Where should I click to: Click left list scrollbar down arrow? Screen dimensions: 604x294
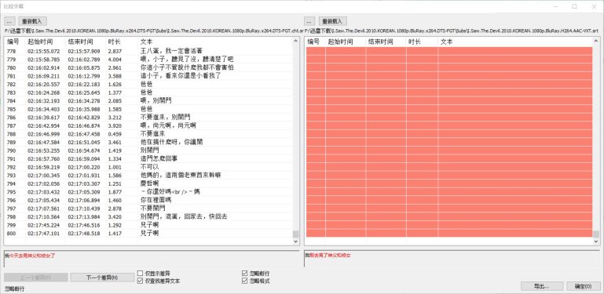pos(295,241)
